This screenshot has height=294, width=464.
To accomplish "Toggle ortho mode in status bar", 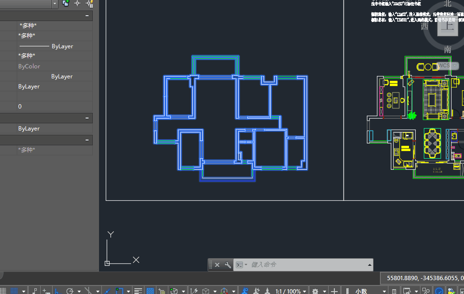I will [57, 291].
